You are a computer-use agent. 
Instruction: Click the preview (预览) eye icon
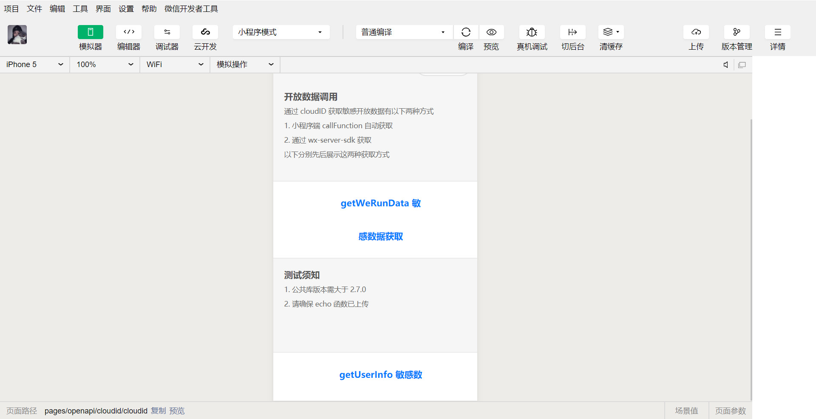pos(491,32)
